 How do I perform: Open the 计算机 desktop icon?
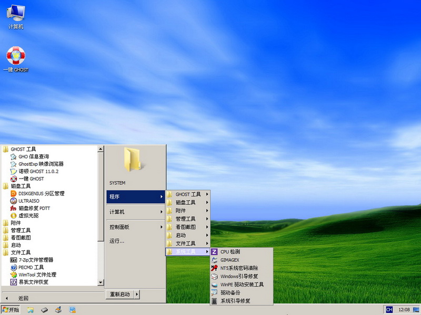pyautogui.click(x=16, y=17)
